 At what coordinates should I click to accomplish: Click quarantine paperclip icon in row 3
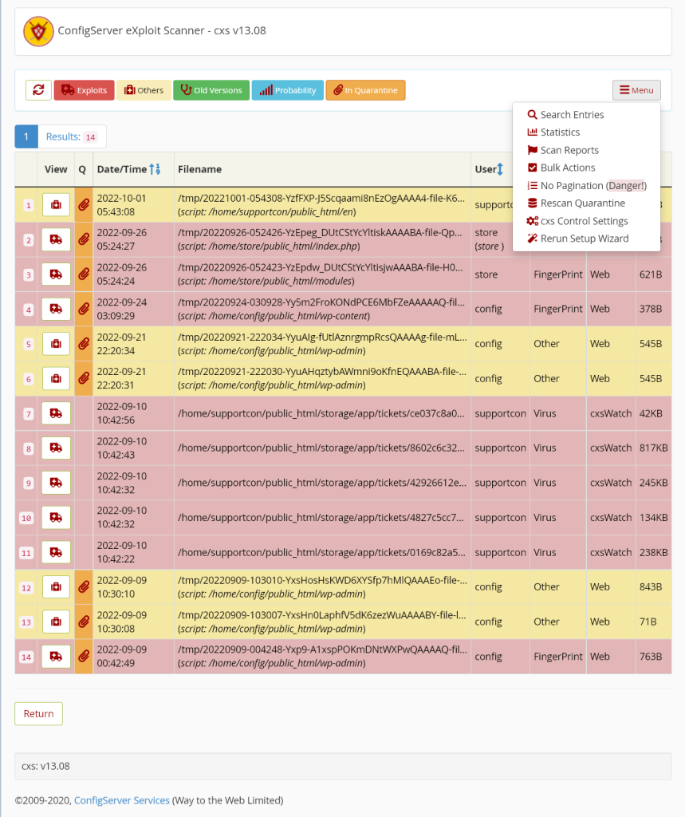pyautogui.click(x=83, y=274)
